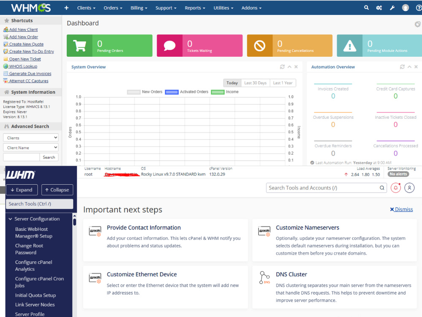Open the WHMCS automation gears icon
This screenshot has height=317, width=422.
click(x=379, y=8)
